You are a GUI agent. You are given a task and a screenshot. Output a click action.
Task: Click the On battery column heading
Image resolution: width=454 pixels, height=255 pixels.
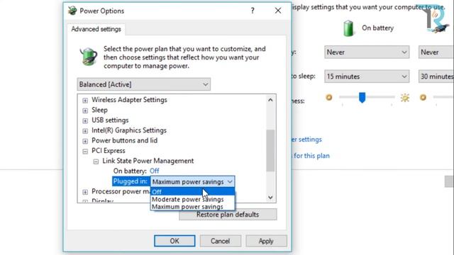(x=377, y=28)
